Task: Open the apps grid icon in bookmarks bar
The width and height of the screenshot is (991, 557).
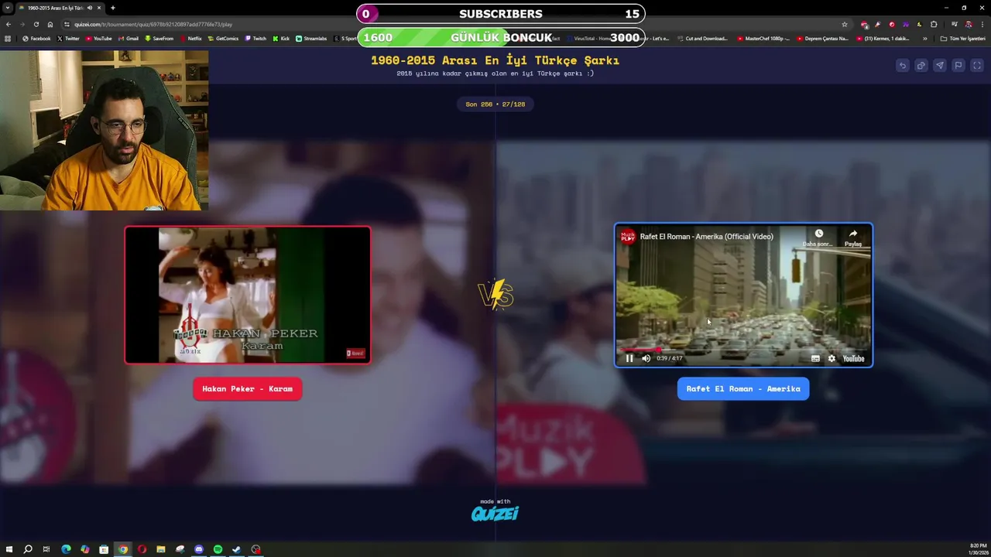Action: point(8,39)
